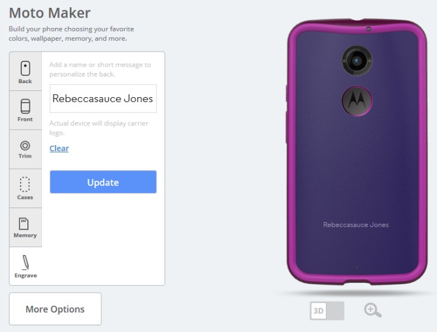This screenshot has height=332, width=437.
Task: Toggle the 3D view switch
Action: pos(327,311)
